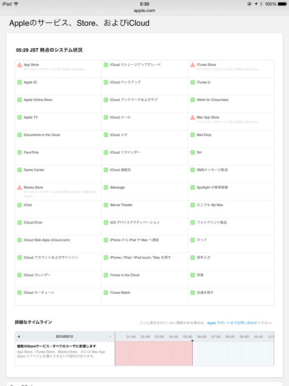Click the green status icon beside Mail Drop

click(193, 135)
